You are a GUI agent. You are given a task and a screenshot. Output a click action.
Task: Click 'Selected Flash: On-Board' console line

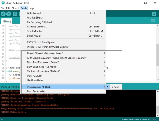pos(23,102)
